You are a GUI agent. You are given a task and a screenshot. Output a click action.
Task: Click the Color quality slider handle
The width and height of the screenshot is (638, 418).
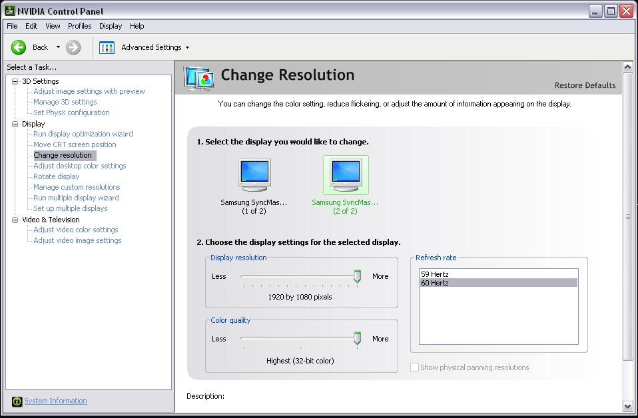(x=357, y=338)
